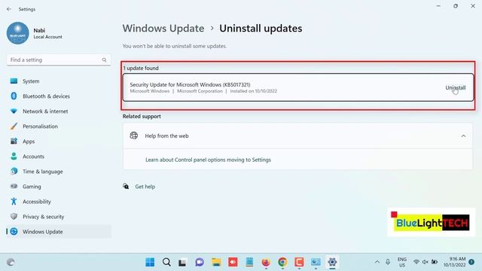Collapse the Help from the web section

(x=463, y=135)
